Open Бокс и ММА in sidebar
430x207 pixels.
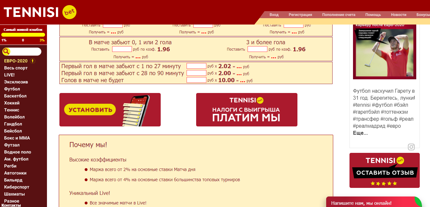tap(17, 138)
